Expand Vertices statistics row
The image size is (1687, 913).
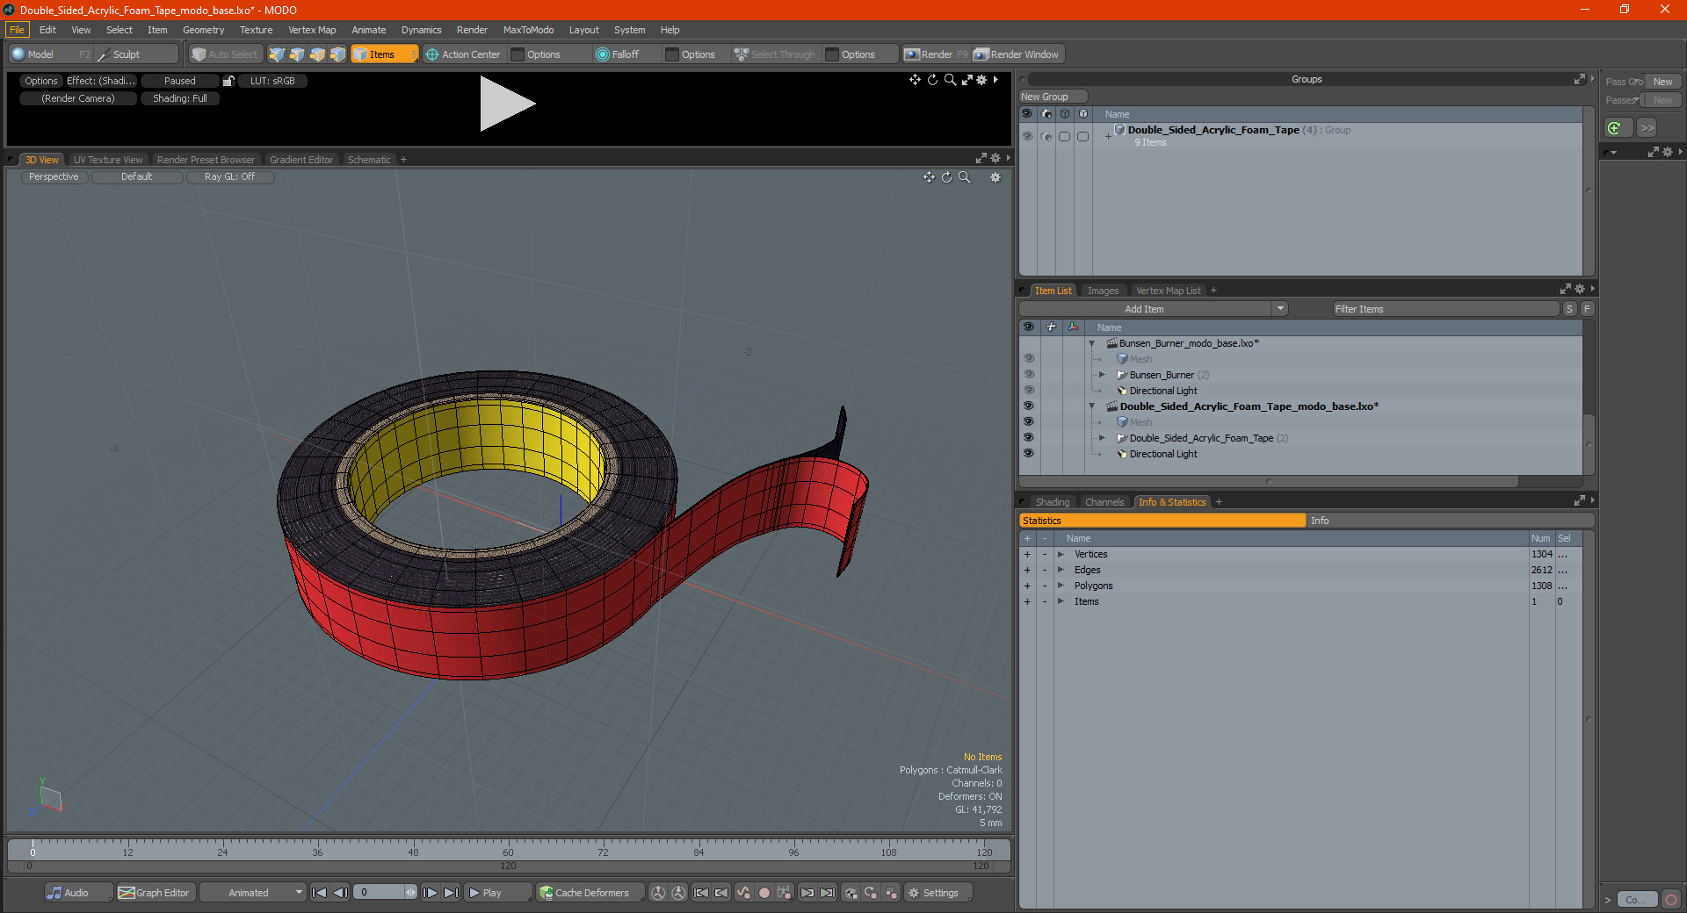click(1061, 554)
